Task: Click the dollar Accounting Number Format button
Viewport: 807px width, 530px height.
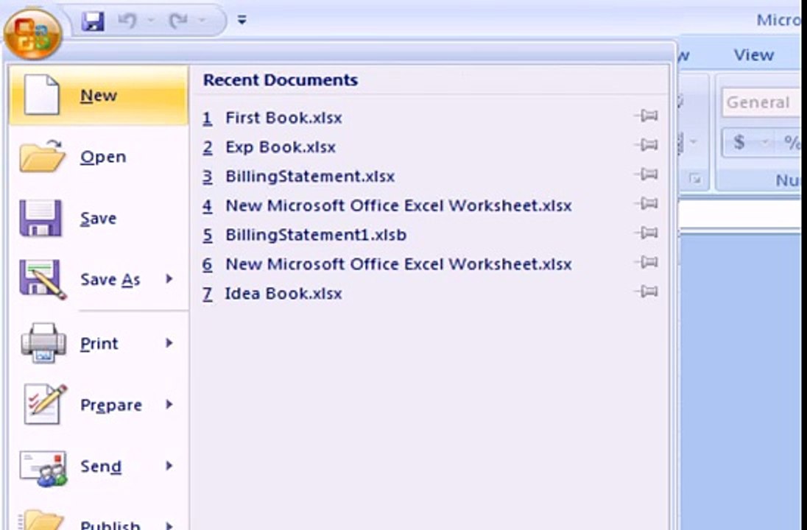Action: (x=739, y=141)
